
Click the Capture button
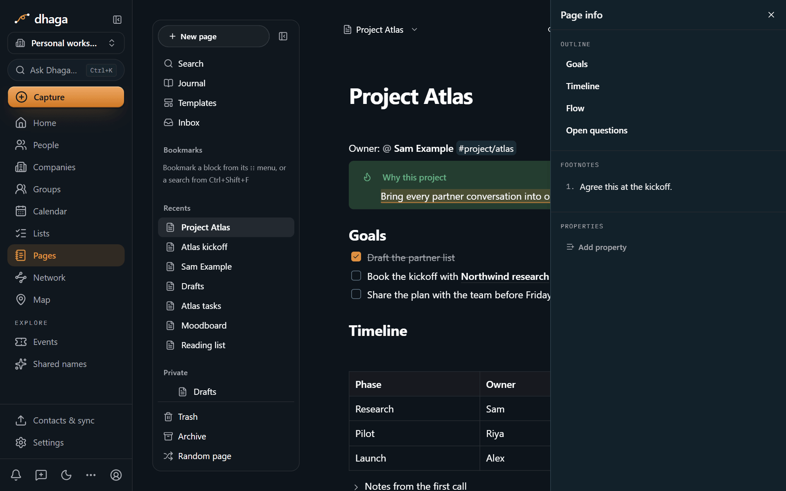(x=66, y=97)
